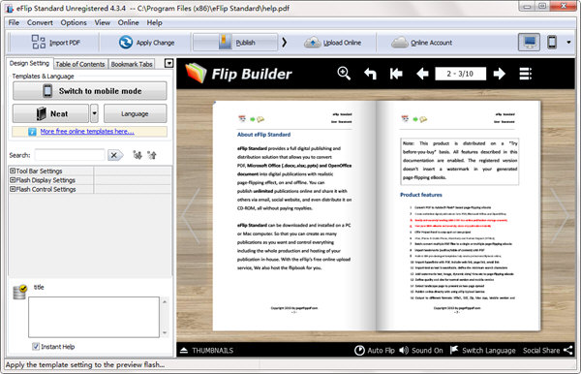Click Switch Language flag button
This screenshot has width=581, height=374.
coord(482,351)
